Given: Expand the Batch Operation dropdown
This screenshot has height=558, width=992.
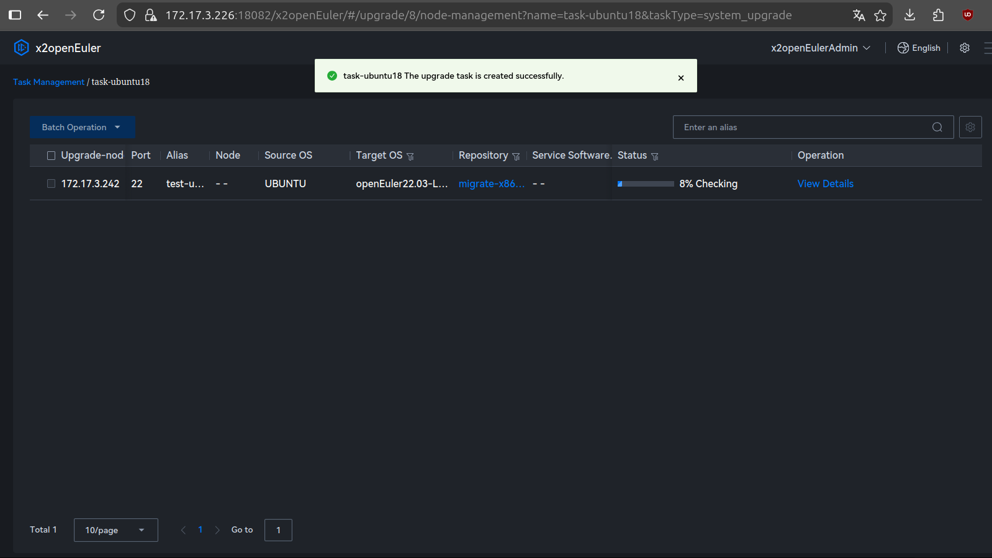Looking at the screenshot, I should tap(82, 127).
